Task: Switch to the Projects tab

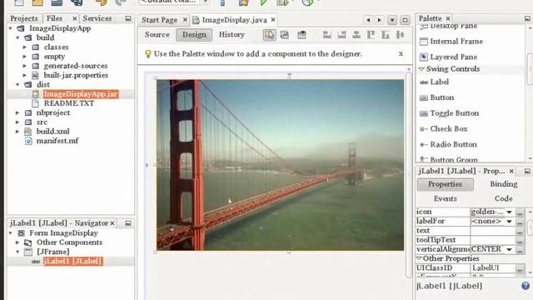Action: coord(24,18)
